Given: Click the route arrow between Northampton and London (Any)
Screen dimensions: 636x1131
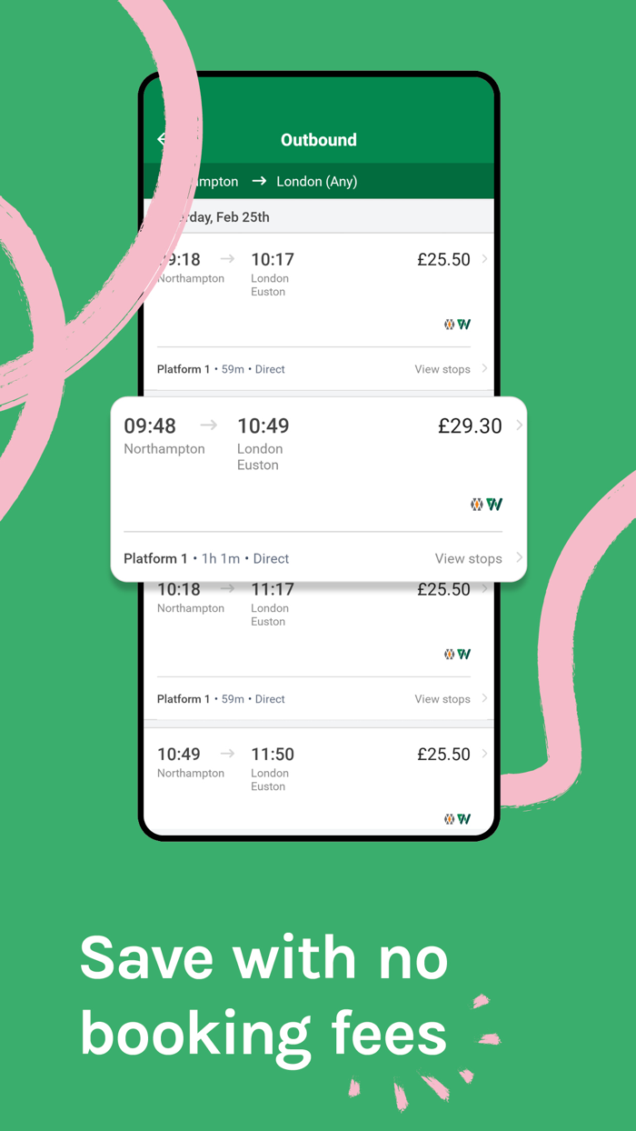Looking at the screenshot, I should [x=259, y=181].
